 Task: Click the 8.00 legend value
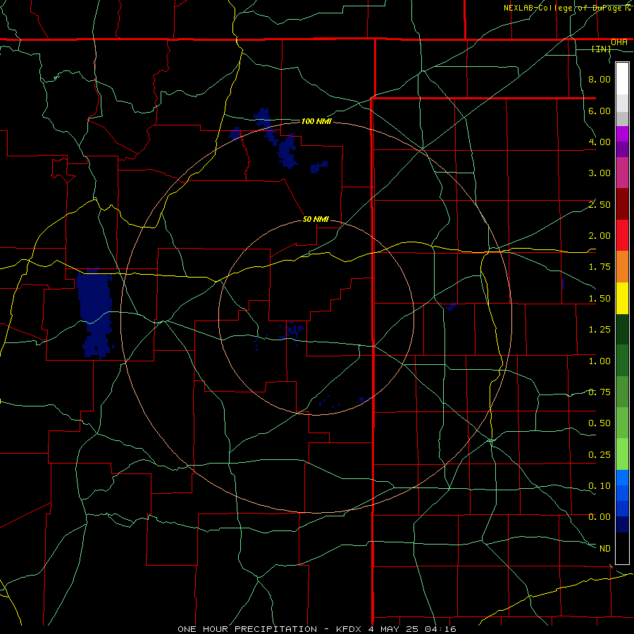click(x=599, y=79)
